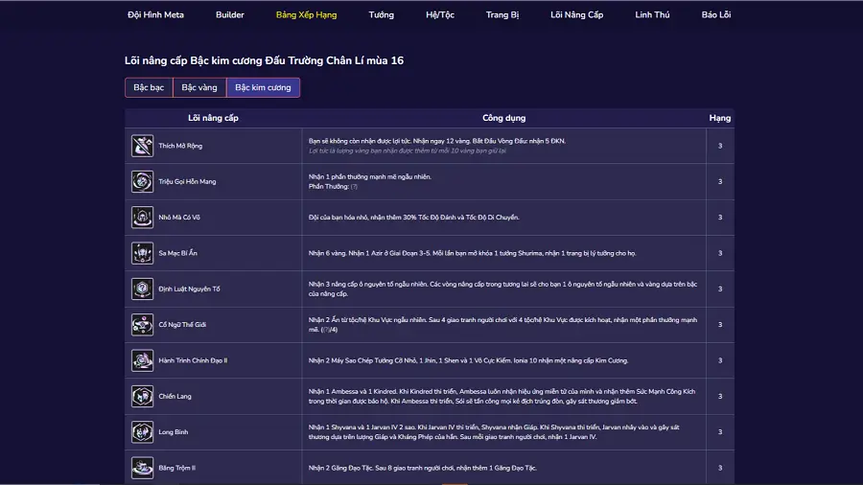
Task: Click the Thích Mở Rộng augment icon
Action: click(142, 146)
